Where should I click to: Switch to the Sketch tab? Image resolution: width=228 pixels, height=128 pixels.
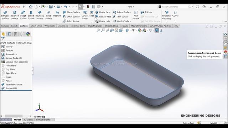coord(14,26)
